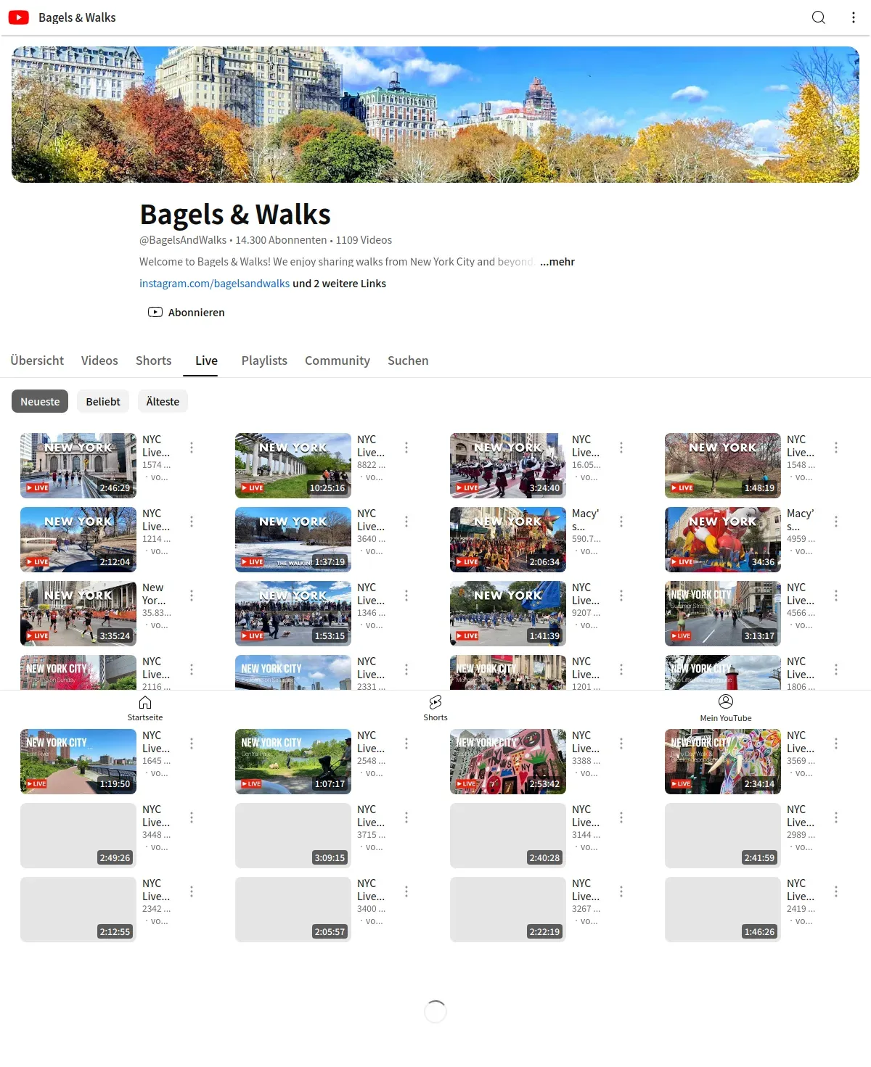Open menu for the 1:53:15 video

(x=406, y=596)
